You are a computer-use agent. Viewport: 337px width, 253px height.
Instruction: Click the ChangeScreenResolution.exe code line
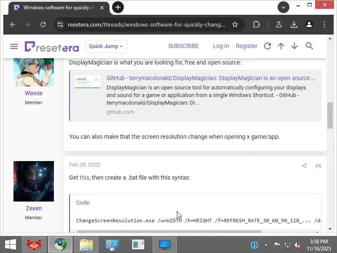click(x=198, y=221)
